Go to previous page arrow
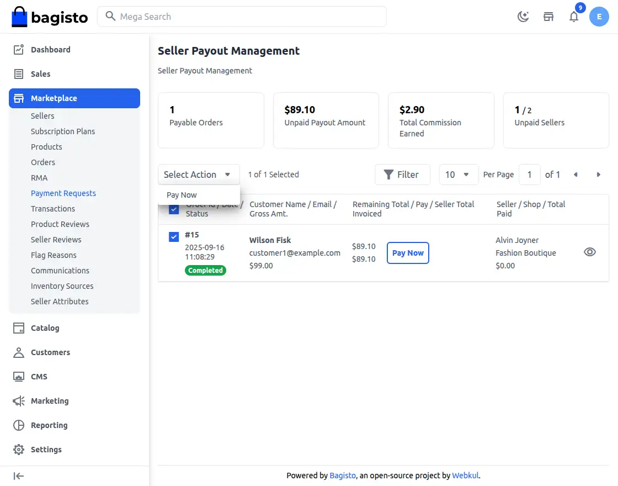Viewport: 618px width, 486px height. click(x=576, y=175)
